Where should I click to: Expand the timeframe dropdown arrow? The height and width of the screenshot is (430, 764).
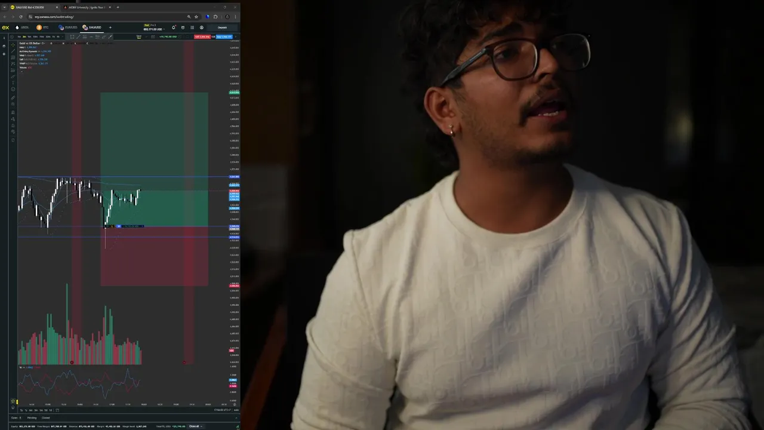pyautogui.click(x=63, y=37)
